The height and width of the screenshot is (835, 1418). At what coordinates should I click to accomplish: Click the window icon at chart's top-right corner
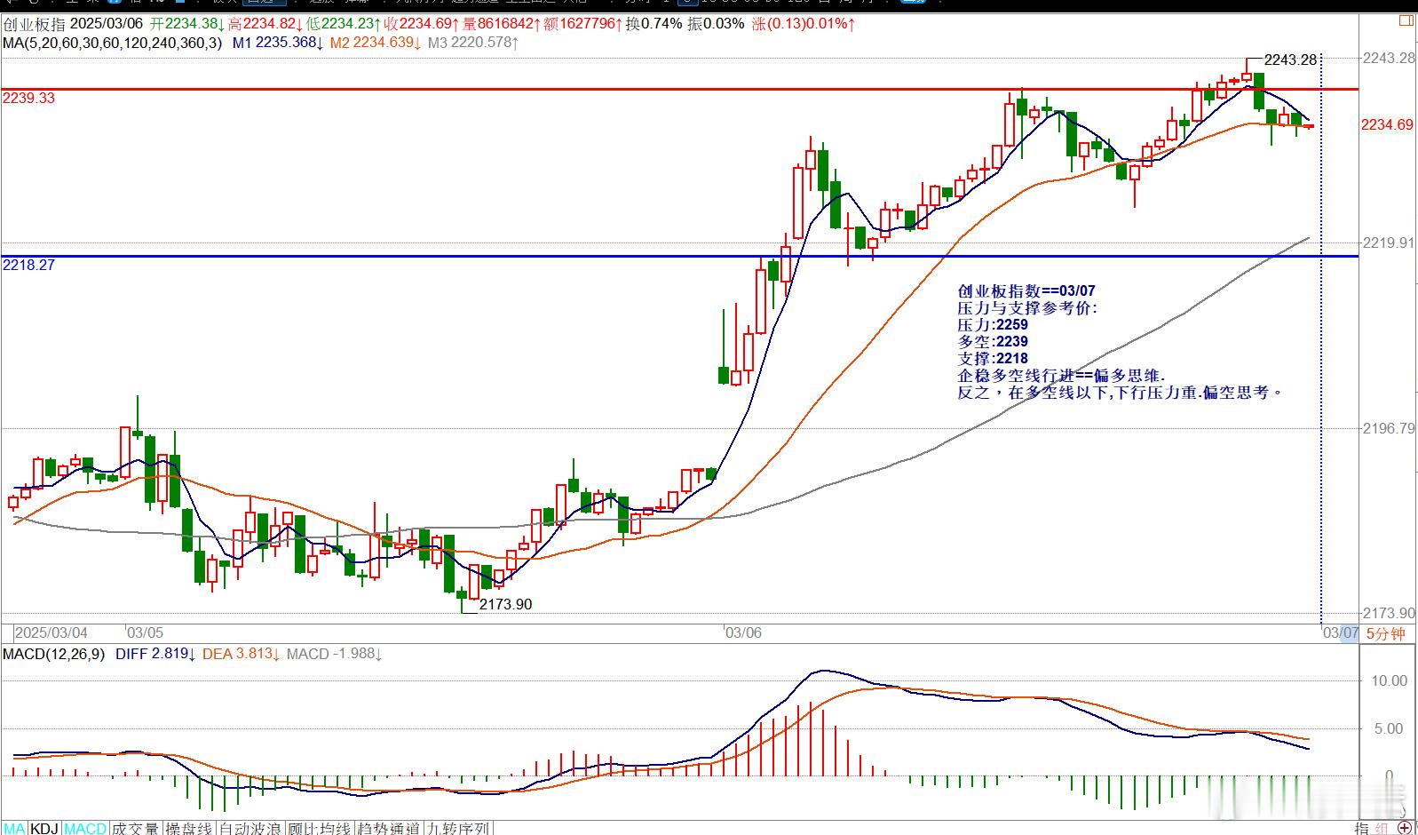coord(1405,20)
